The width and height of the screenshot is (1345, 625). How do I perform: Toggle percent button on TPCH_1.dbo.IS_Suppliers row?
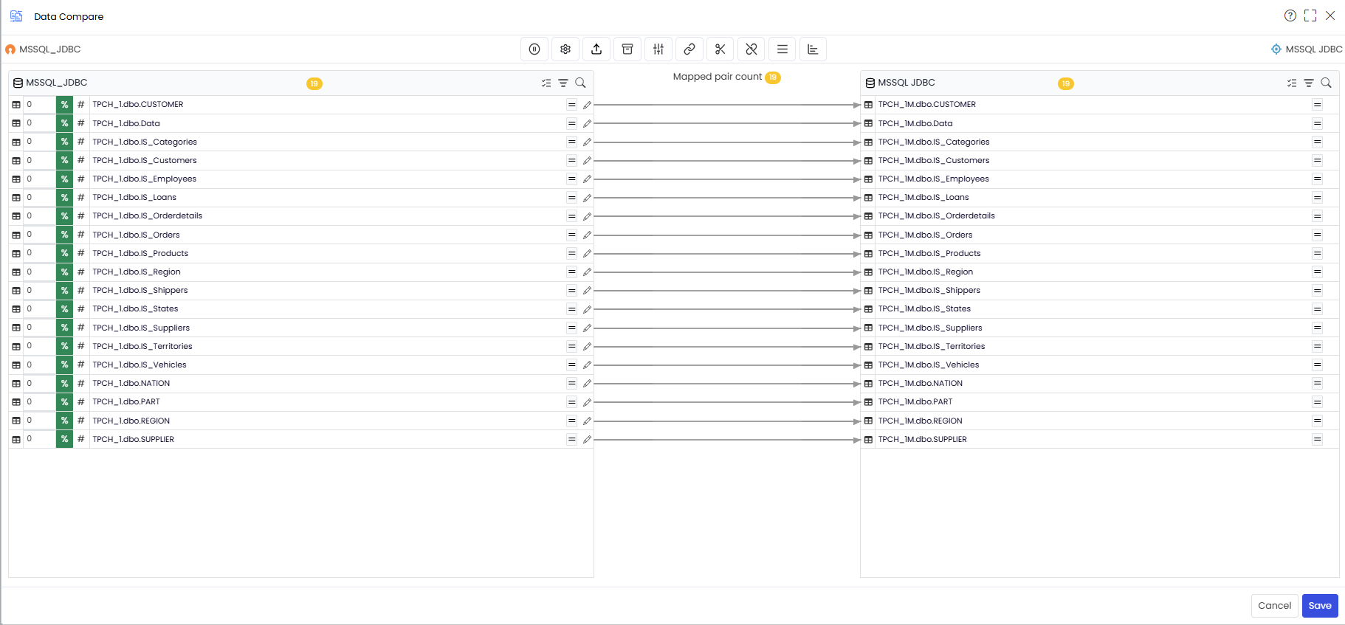tap(65, 328)
